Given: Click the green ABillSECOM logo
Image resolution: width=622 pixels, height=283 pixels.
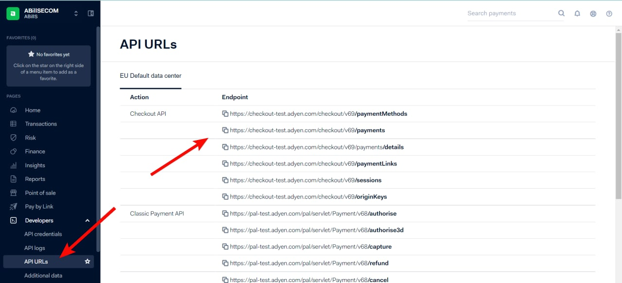Looking at the screenshot, I should pos(13,13).
